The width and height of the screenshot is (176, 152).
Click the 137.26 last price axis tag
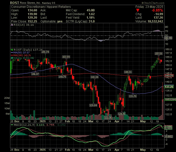pyautogui.click(x=169, y=87)
